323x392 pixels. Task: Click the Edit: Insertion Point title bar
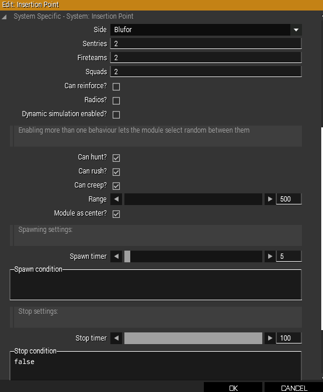[x=161, y=5]
